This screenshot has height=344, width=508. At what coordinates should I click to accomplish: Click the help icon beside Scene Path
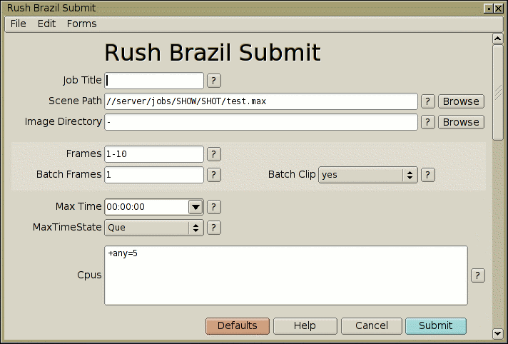coord(428,101)
